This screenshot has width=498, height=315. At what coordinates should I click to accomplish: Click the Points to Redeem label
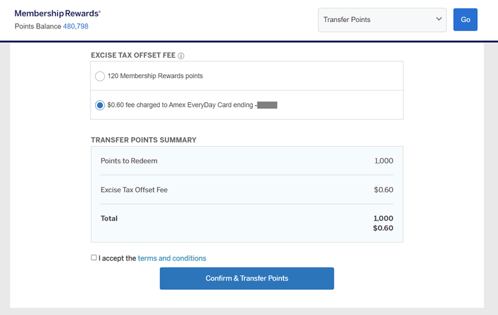(129, 161)
